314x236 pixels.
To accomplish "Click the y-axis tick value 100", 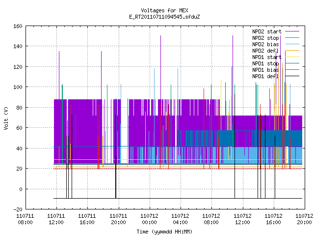I will pyautogui.click(x=18, y=87).
